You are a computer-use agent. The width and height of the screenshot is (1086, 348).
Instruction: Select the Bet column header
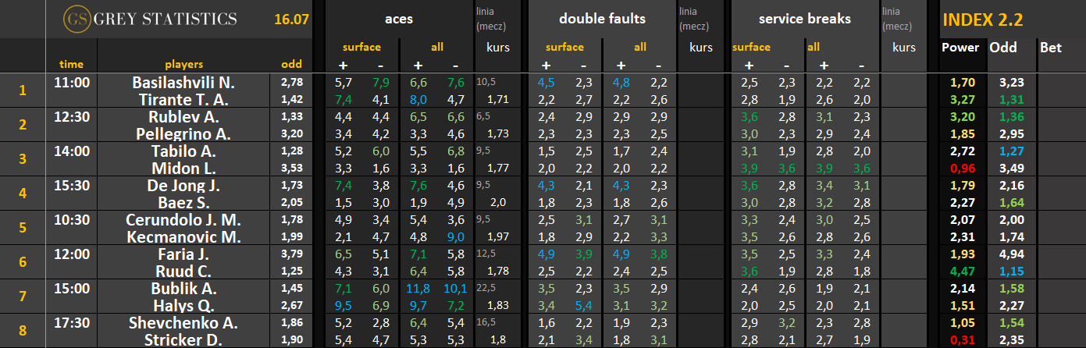click(x=1051, y=47)
